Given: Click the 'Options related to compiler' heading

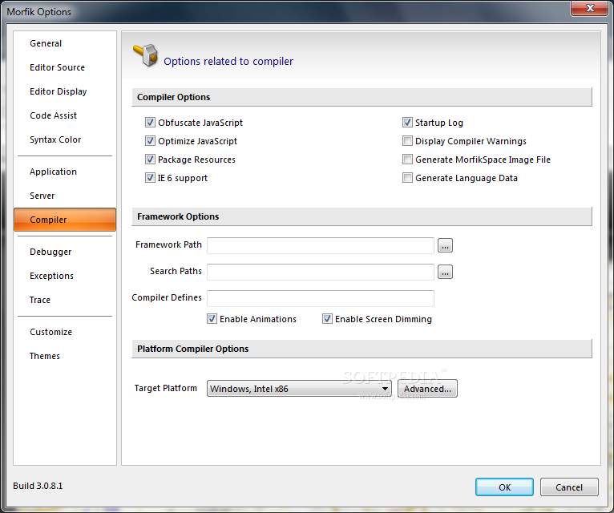Looking at the screenshot, I should (x=228, y=62).
